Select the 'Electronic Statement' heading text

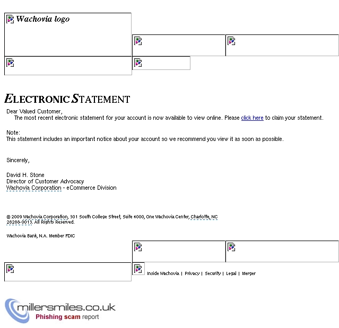[x=67, y=99]
